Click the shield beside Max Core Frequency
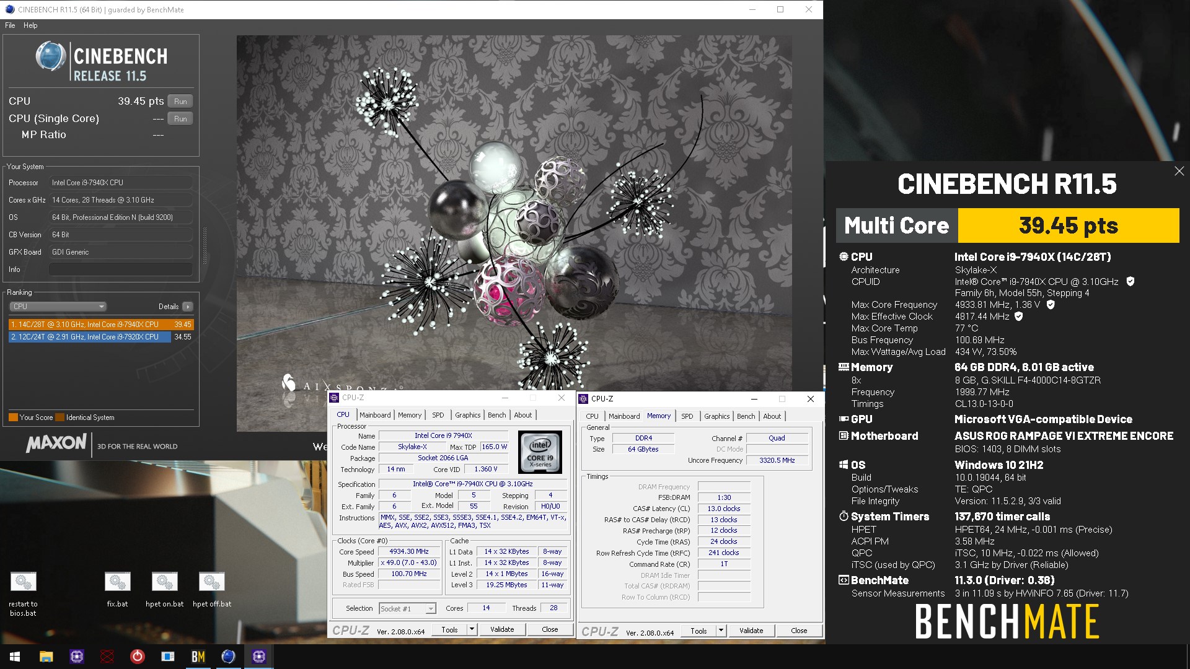Image resolution: width=1190 pixels, height=669 pixels. pos(1051,305)
